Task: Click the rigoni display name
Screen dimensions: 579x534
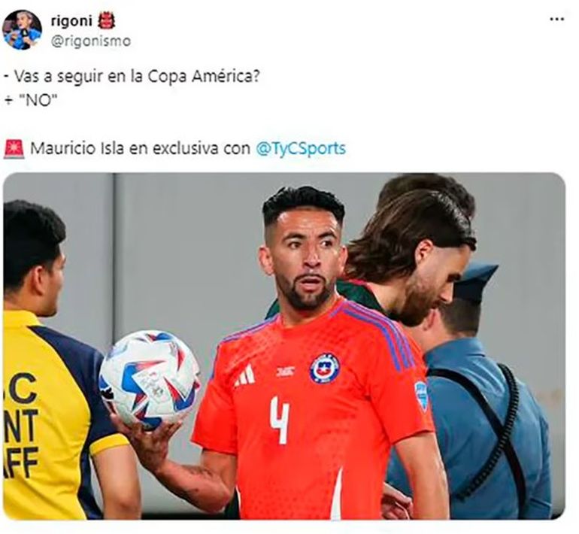Action: pos(71,20)
